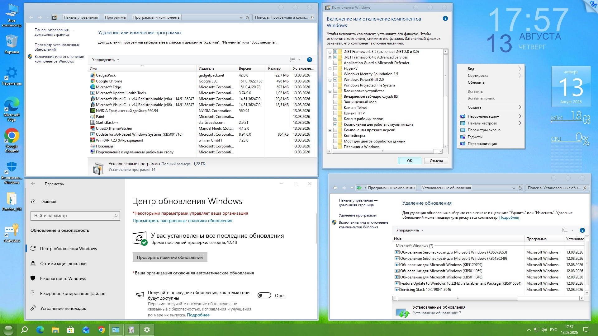Click Отмена in Компоненты Windows dialog
The width and height of the screenshot is (598, 336).
pos(436,161)
